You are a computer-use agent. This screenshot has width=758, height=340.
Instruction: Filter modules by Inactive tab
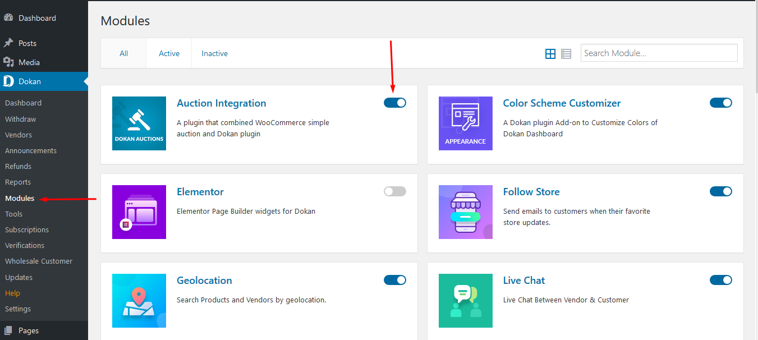[215, 53]
